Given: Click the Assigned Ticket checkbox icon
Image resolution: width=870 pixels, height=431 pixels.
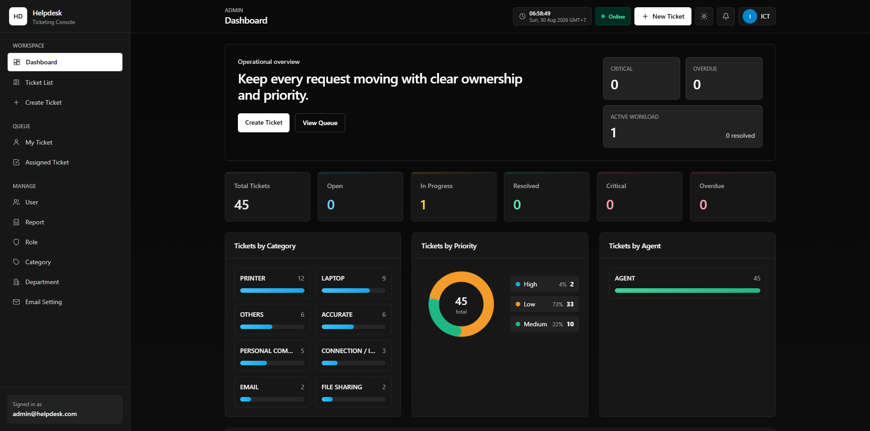Looking at the screenshot, I should click(x=16, y=162).
